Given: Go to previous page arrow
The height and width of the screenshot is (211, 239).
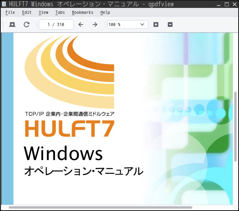Looking at the screenshot, I should pyautogui.click(x=81, y=24).
